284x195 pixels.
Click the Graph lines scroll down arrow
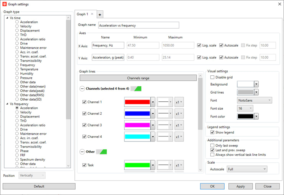click(x=200, y=170)
